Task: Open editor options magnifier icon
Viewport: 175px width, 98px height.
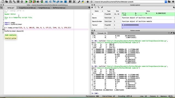Action: coord(89,8)
